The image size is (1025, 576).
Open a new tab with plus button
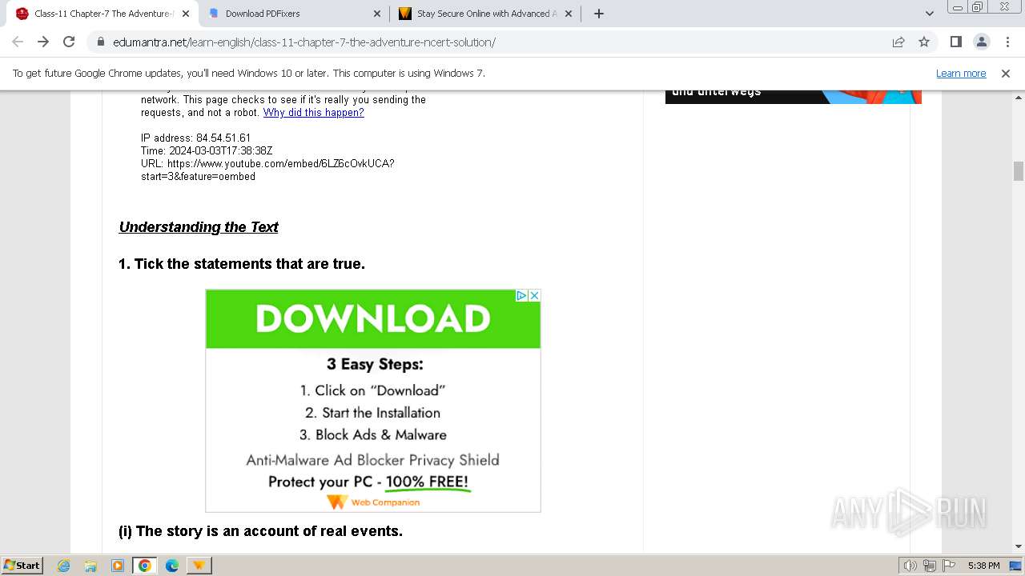598,14
